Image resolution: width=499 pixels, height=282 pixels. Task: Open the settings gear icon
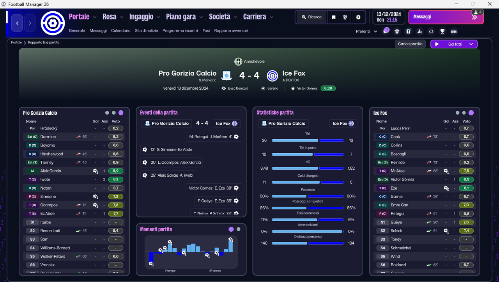click(x=358, y=17)
